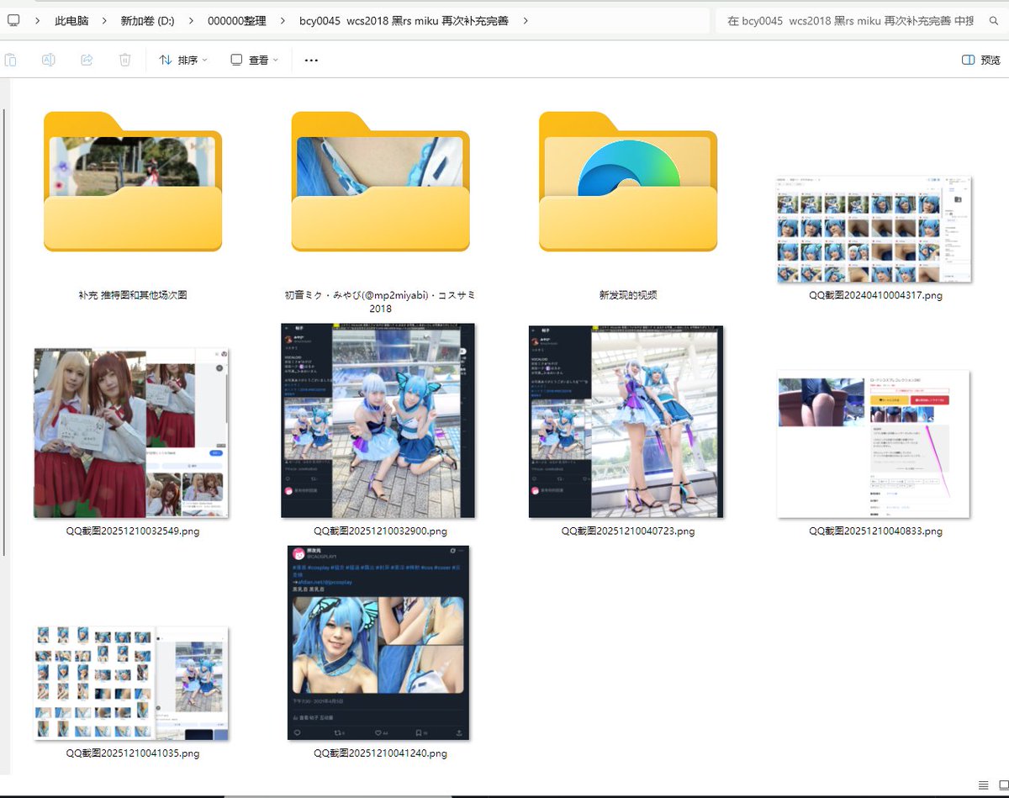Expand chevron after 新加卷 (D:) breadcrumb

(x=192, y=20)
